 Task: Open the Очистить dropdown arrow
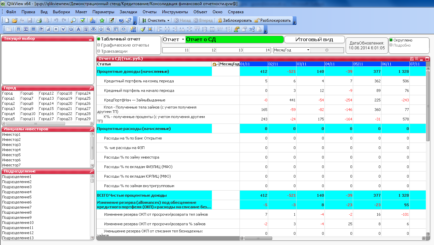coord(168,20)
